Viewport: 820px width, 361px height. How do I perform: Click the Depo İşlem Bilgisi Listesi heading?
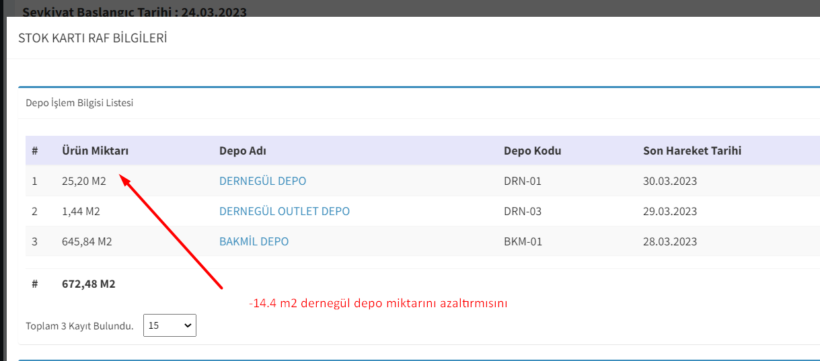tap(79, 103)
